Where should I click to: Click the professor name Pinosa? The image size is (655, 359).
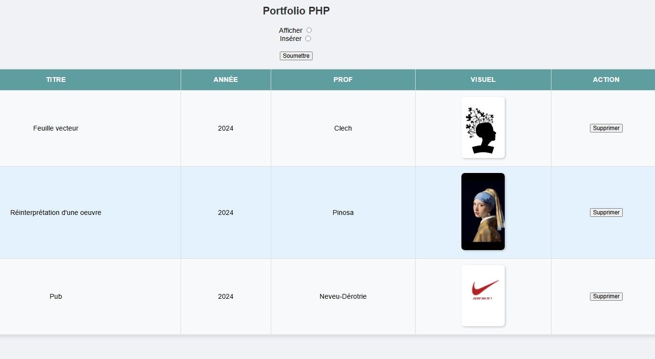(x=343, y=213)
